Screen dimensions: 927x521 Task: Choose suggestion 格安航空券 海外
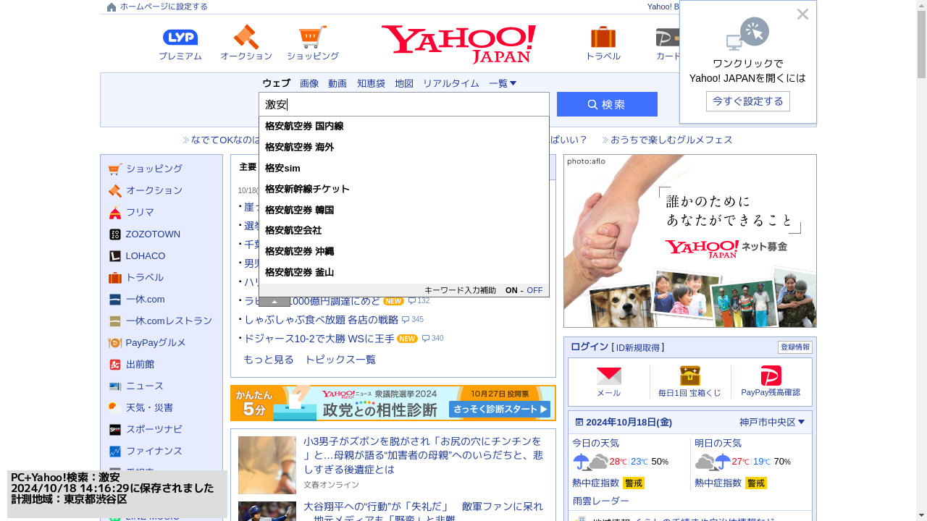coord(404,147)
